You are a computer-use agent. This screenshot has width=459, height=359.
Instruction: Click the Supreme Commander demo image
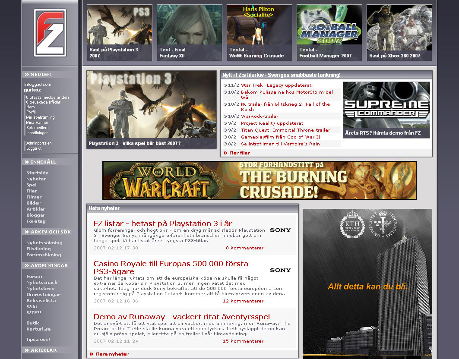(386, 110)
